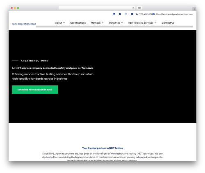Click the envelope email icon

(x=153, y=14)
